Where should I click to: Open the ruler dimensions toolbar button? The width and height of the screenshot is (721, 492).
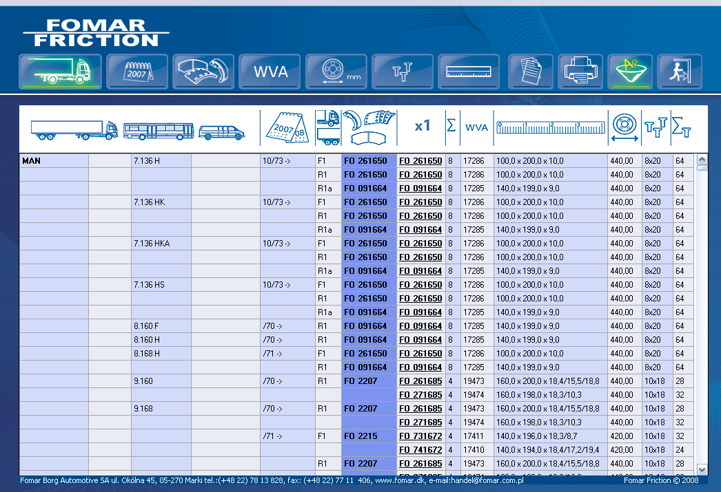tap(469, 72)
